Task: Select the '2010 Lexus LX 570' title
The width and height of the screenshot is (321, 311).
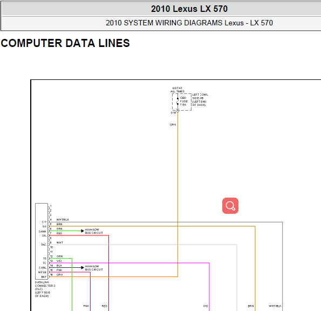Action: tap(189, 9)
